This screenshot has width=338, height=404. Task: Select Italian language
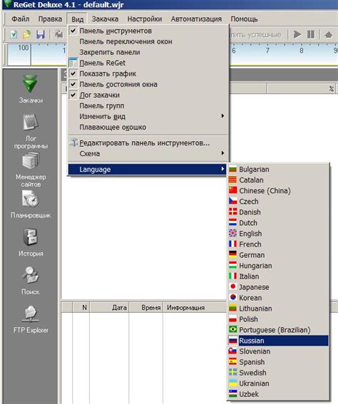click(278, 276)
